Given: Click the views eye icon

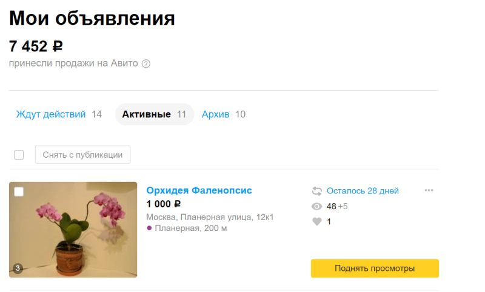Looking at the screenshot, I should [x=316, y=206].
